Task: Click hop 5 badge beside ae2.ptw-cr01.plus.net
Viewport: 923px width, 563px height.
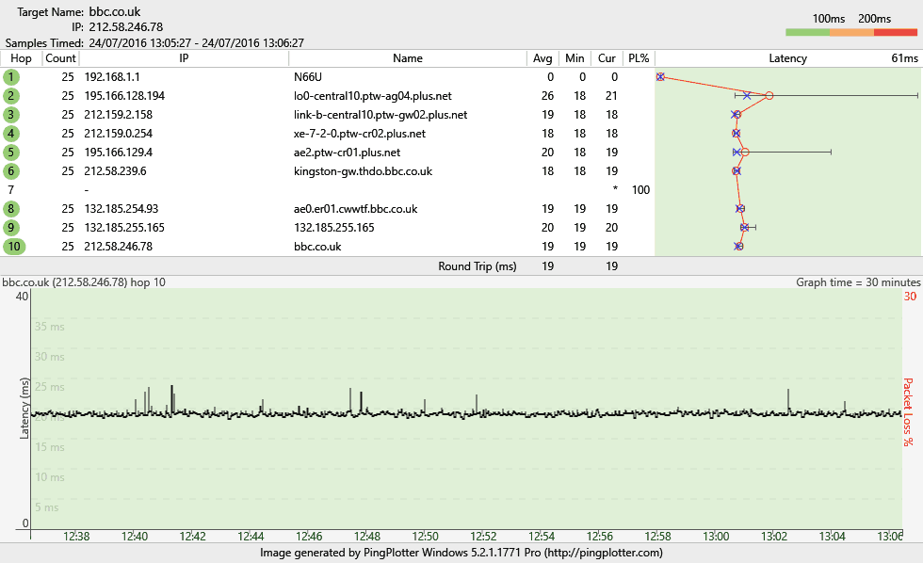Action: click(10, 152)
